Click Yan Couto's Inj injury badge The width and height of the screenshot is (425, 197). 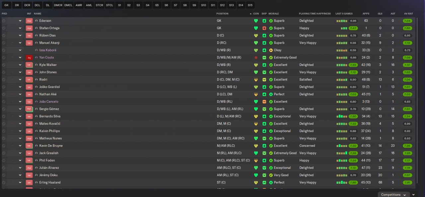29,58
